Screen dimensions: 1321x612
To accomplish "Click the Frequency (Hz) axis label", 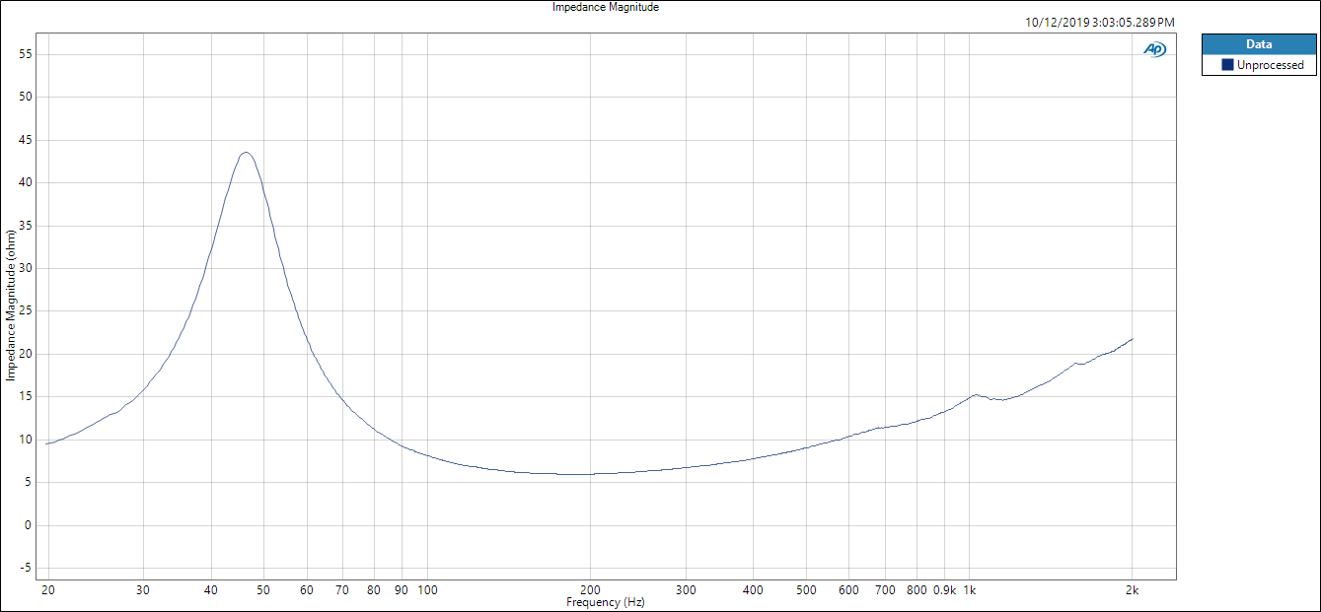I will 606,601.
